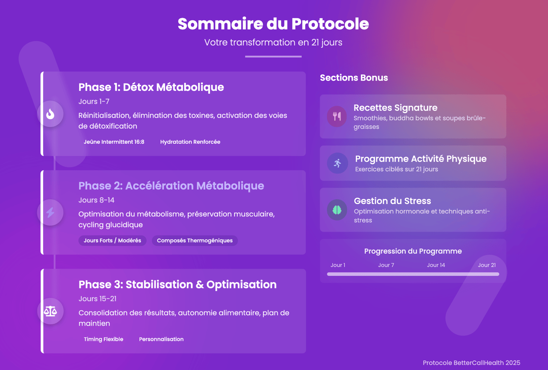Viewport: 548px width, 370px height.
Task: Click the balance scale icon for Phase 3
Action: click(x=50, y=311)
